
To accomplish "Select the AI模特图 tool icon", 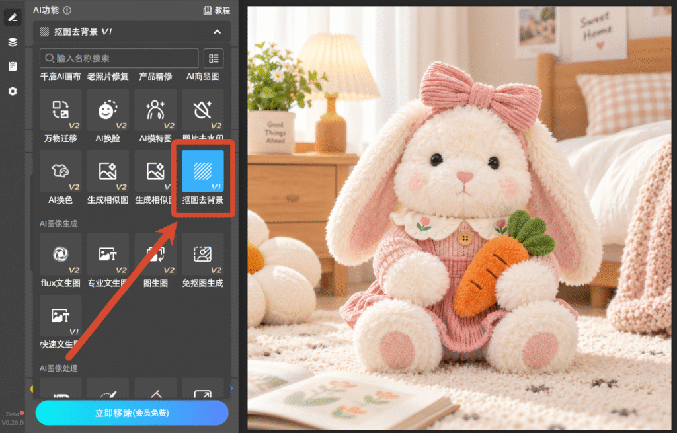I will click(155, 110).
